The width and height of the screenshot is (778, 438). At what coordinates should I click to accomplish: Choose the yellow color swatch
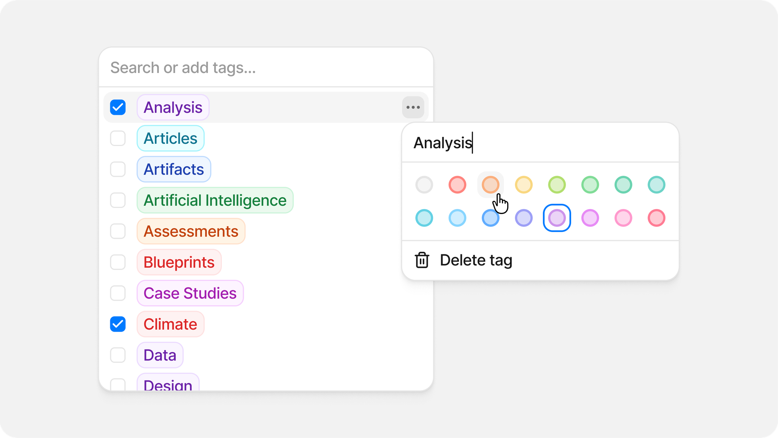pyautogui.click(x=524, y=185)
